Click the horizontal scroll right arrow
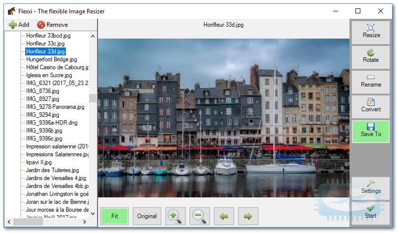Image resolution: width=398 pixels, height=233 pixels. click(x=85, y=222)
